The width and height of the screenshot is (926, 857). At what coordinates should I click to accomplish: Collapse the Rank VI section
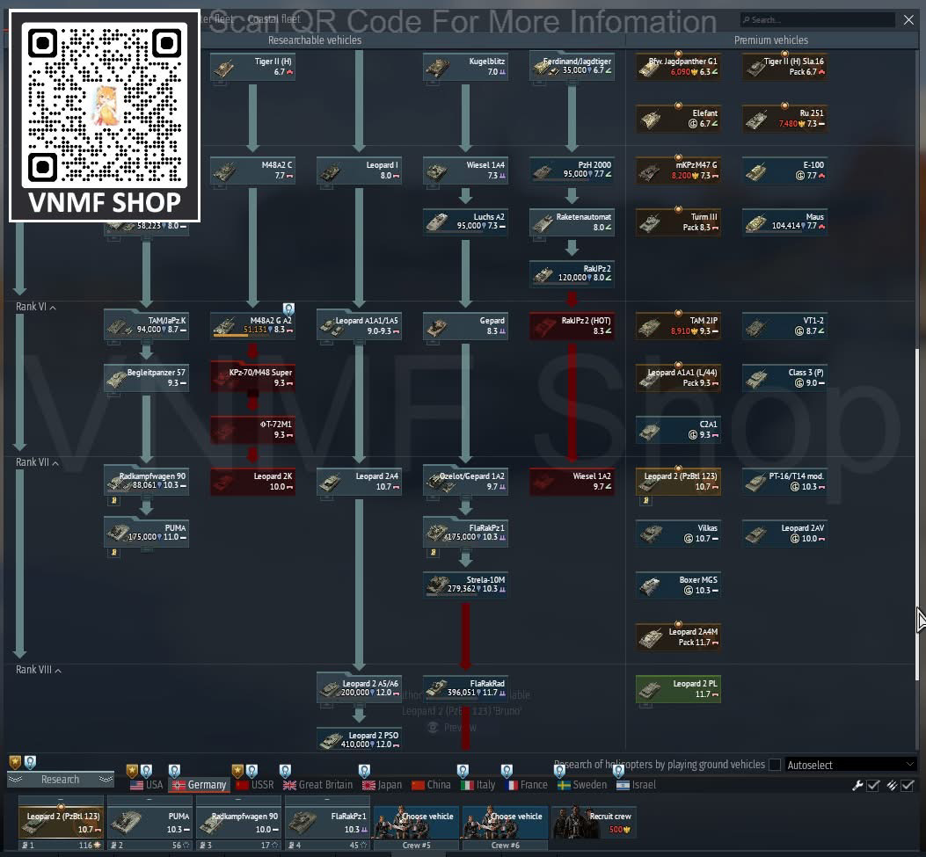(35, 307)
